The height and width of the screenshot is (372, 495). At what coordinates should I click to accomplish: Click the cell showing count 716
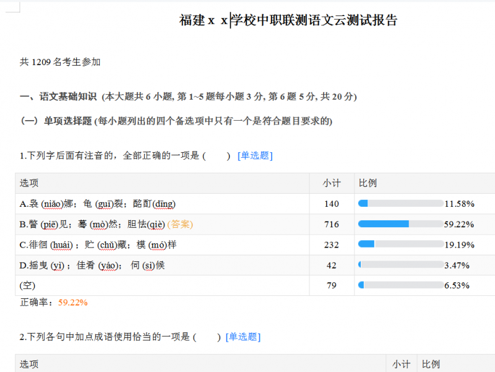332,224
